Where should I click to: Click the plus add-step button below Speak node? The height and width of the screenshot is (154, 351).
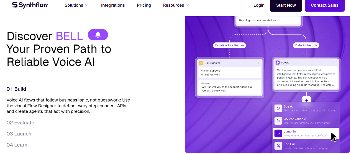tap(306, 100)
